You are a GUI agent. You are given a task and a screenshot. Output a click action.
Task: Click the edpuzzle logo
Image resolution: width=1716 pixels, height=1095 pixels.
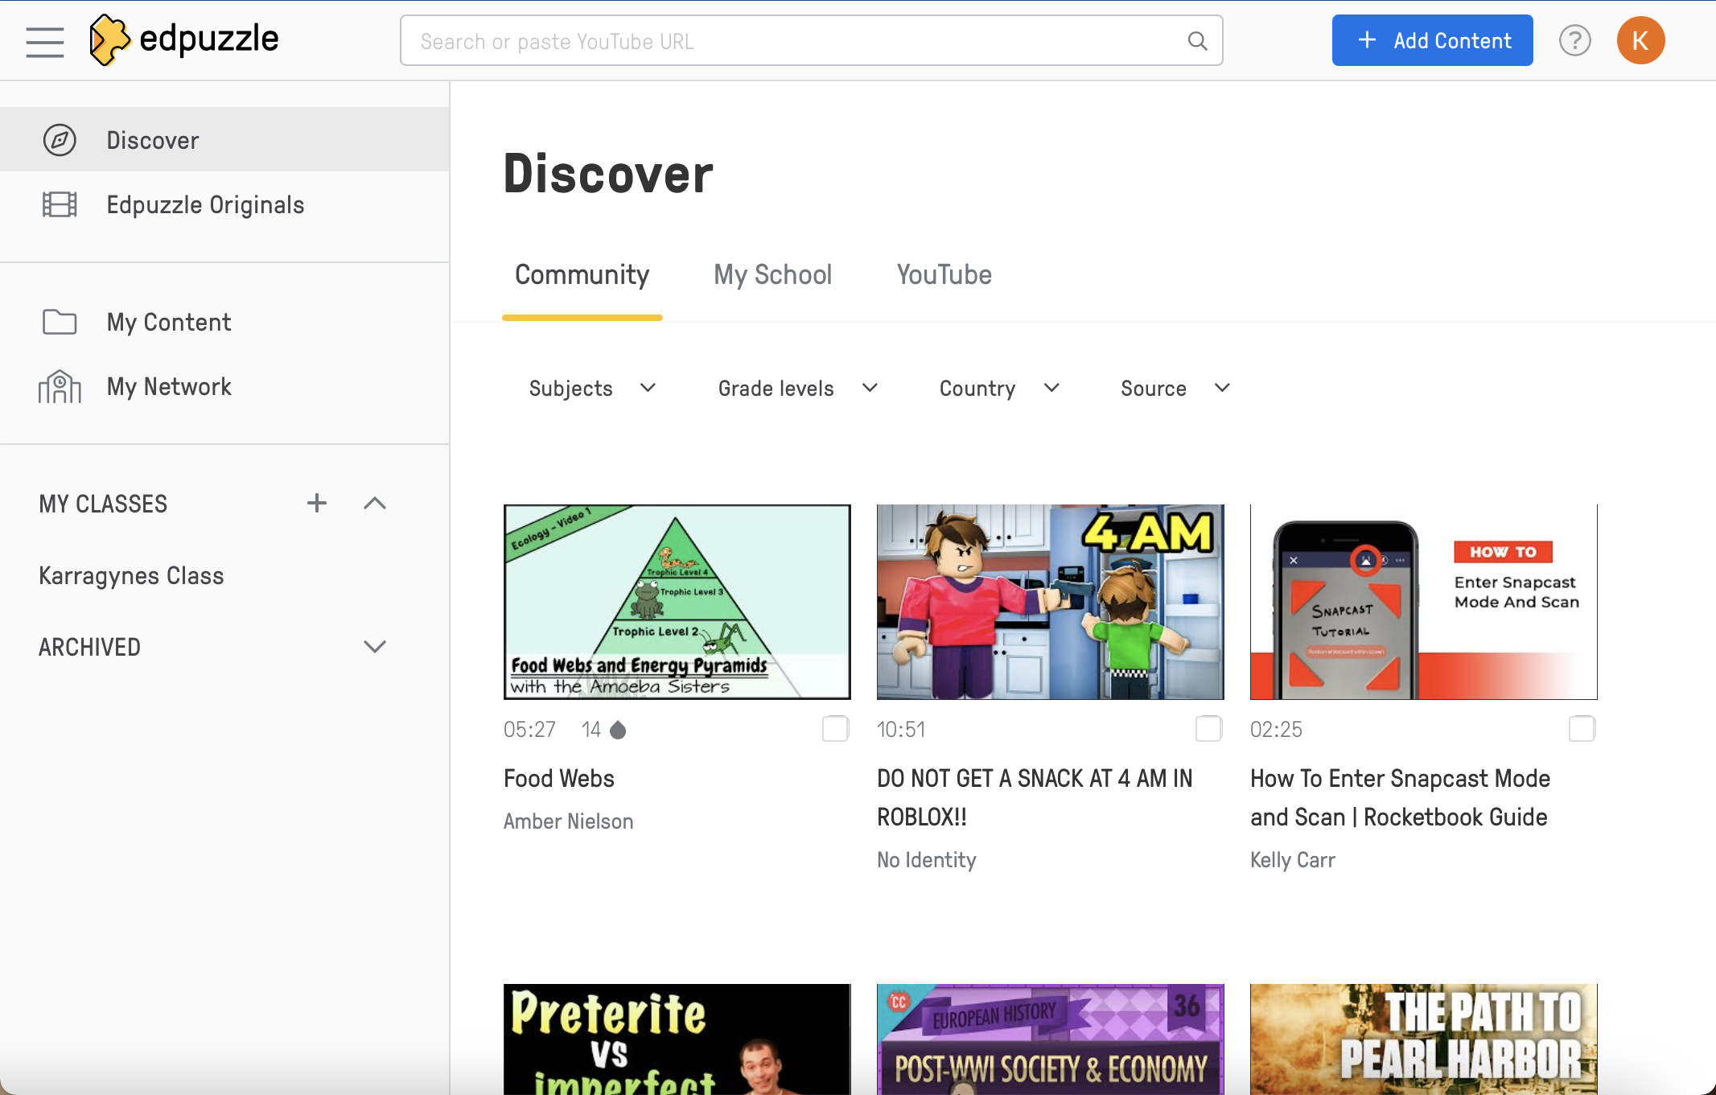(184, 39)
